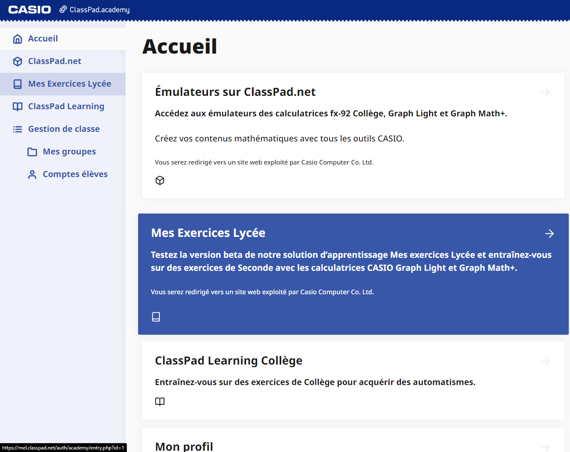This screenshot has height=452, width=570.
Task: Click the ClassPad.net cube icon in the sidebar
Action: click(18, 62)
